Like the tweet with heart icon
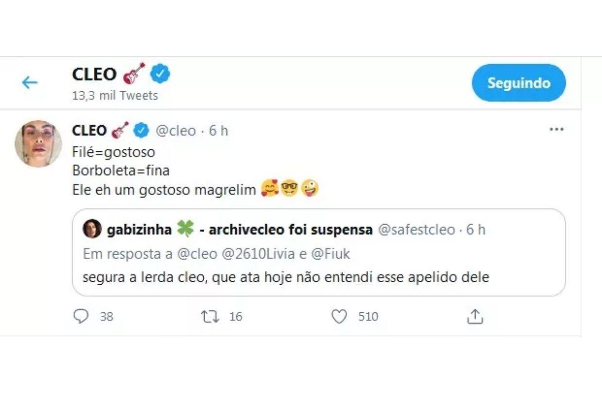Screen dimensions: 602x401 pos(339,316)
